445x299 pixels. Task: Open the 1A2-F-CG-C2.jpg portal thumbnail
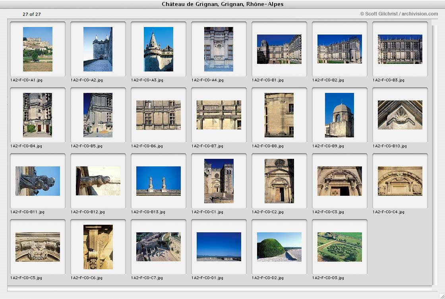pos(279,181)
